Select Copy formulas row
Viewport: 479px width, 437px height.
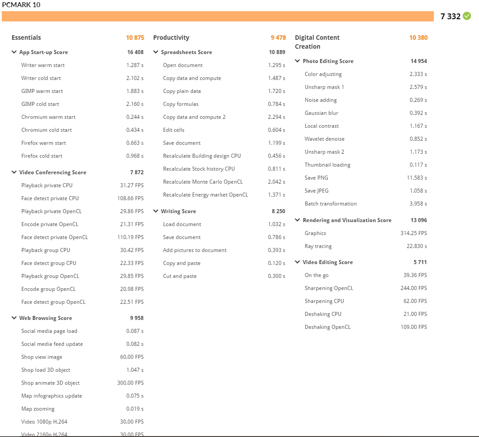click(224, 104)
